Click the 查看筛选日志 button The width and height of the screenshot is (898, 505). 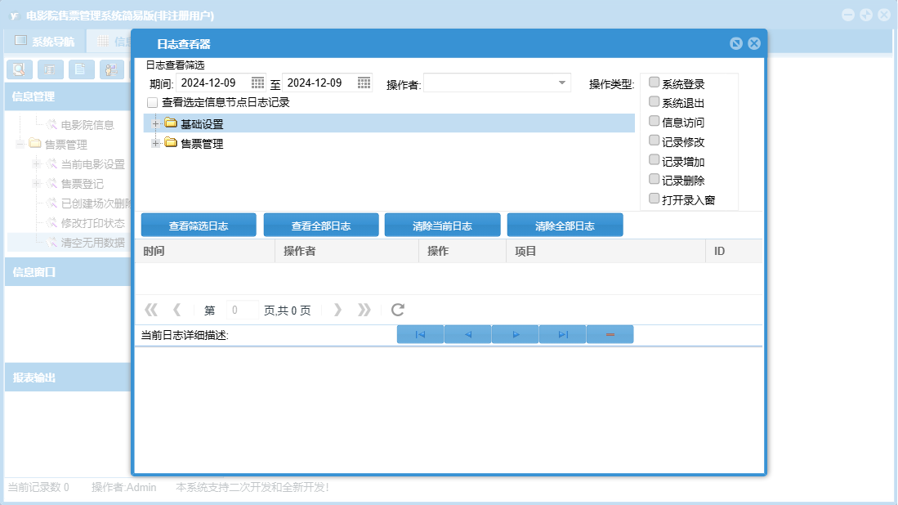click(x=199, y=226)
